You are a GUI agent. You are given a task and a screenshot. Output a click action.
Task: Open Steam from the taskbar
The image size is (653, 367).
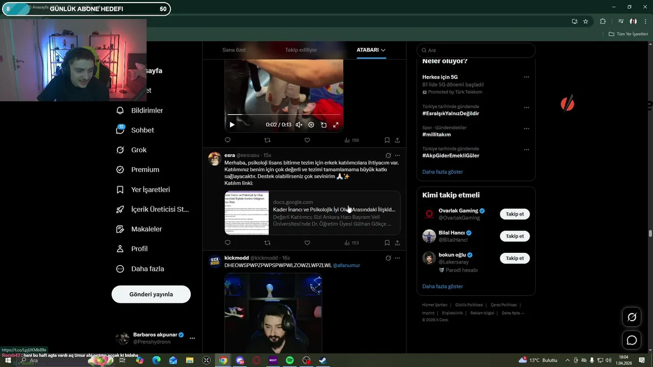(x=323, y=360)
